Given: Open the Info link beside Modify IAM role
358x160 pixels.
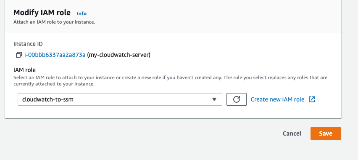Looking at the screenshot, I should 82,13.
